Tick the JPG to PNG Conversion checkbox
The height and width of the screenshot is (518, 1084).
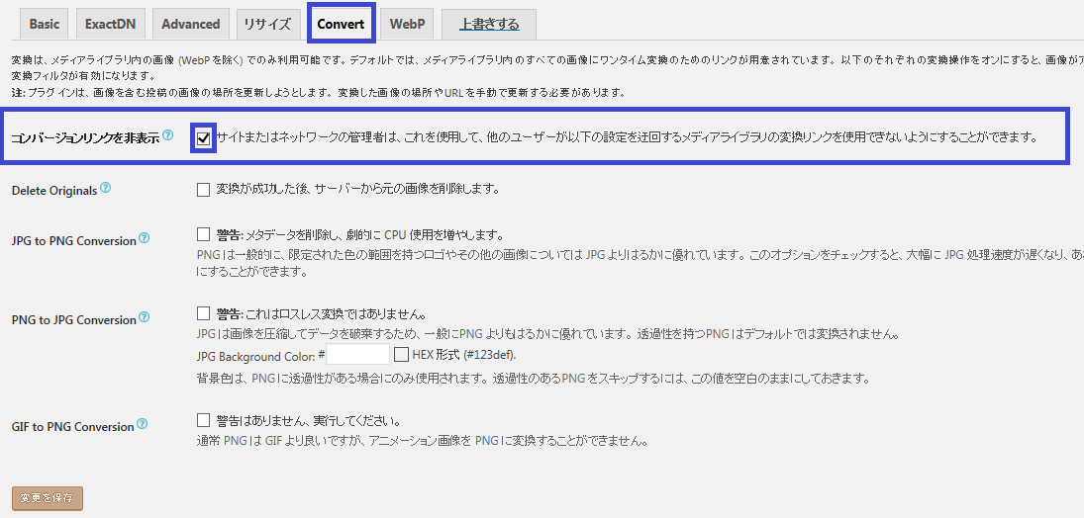(x=203, y=235)
